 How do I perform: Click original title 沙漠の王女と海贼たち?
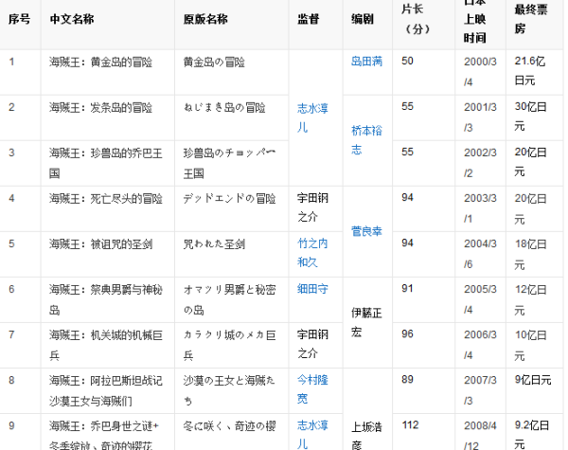(x=229, y=389)
